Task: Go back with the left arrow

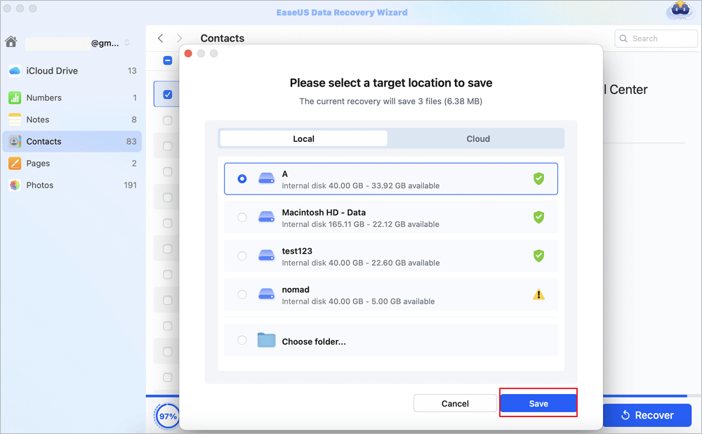Action: (x=160, y=38)
